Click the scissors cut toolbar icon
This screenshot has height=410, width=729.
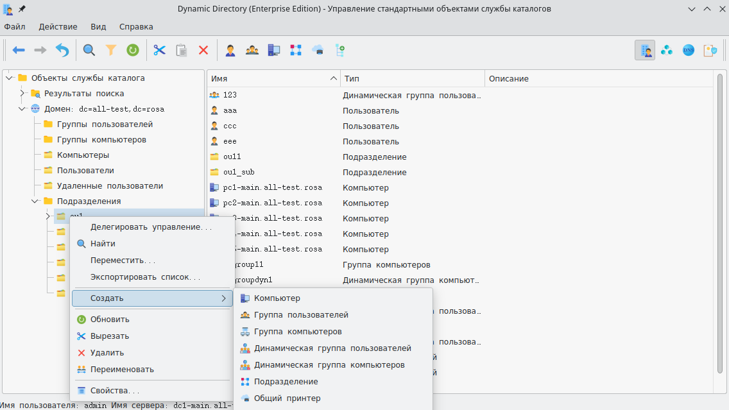pos(160,50)
